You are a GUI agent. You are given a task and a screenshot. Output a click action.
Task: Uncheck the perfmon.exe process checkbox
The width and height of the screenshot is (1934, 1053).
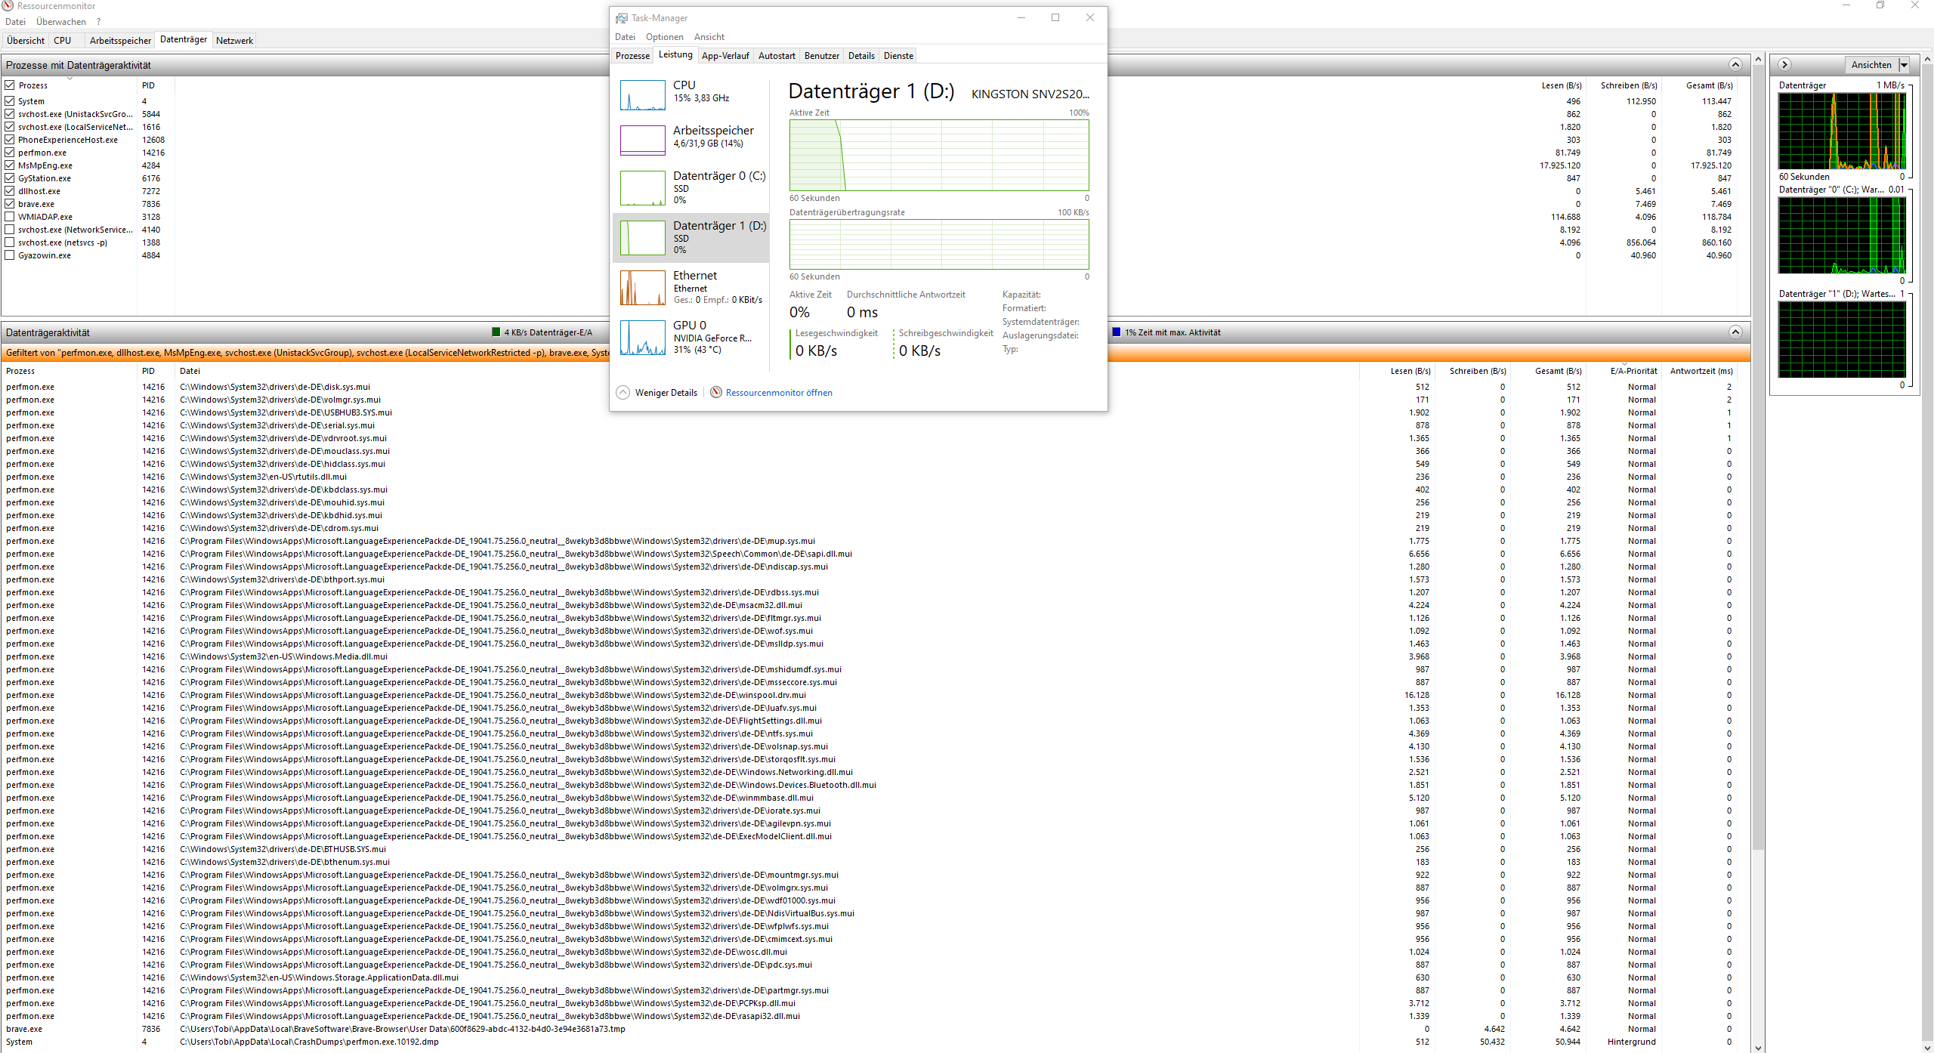10,153
